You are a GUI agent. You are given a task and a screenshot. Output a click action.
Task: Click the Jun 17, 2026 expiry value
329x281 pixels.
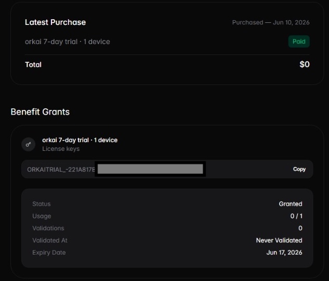(284, 252)
